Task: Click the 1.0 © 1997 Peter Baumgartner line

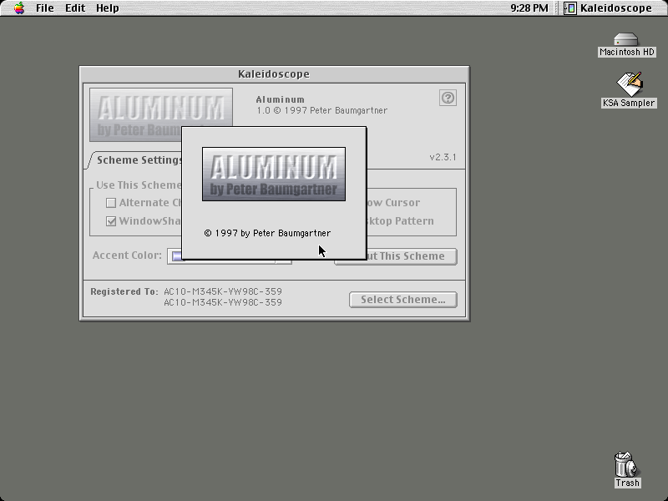Action: click(322, 111)
